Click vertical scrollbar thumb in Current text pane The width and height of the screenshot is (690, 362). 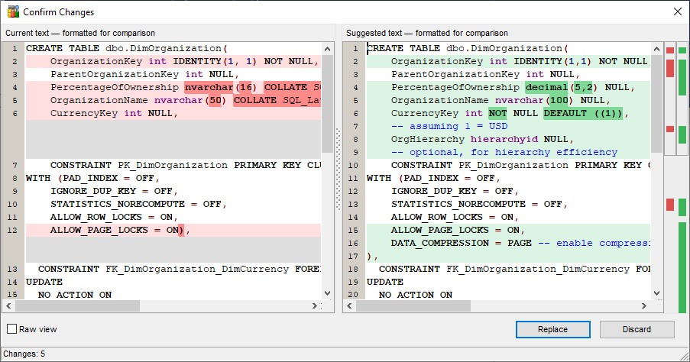(x=327, y=104)
